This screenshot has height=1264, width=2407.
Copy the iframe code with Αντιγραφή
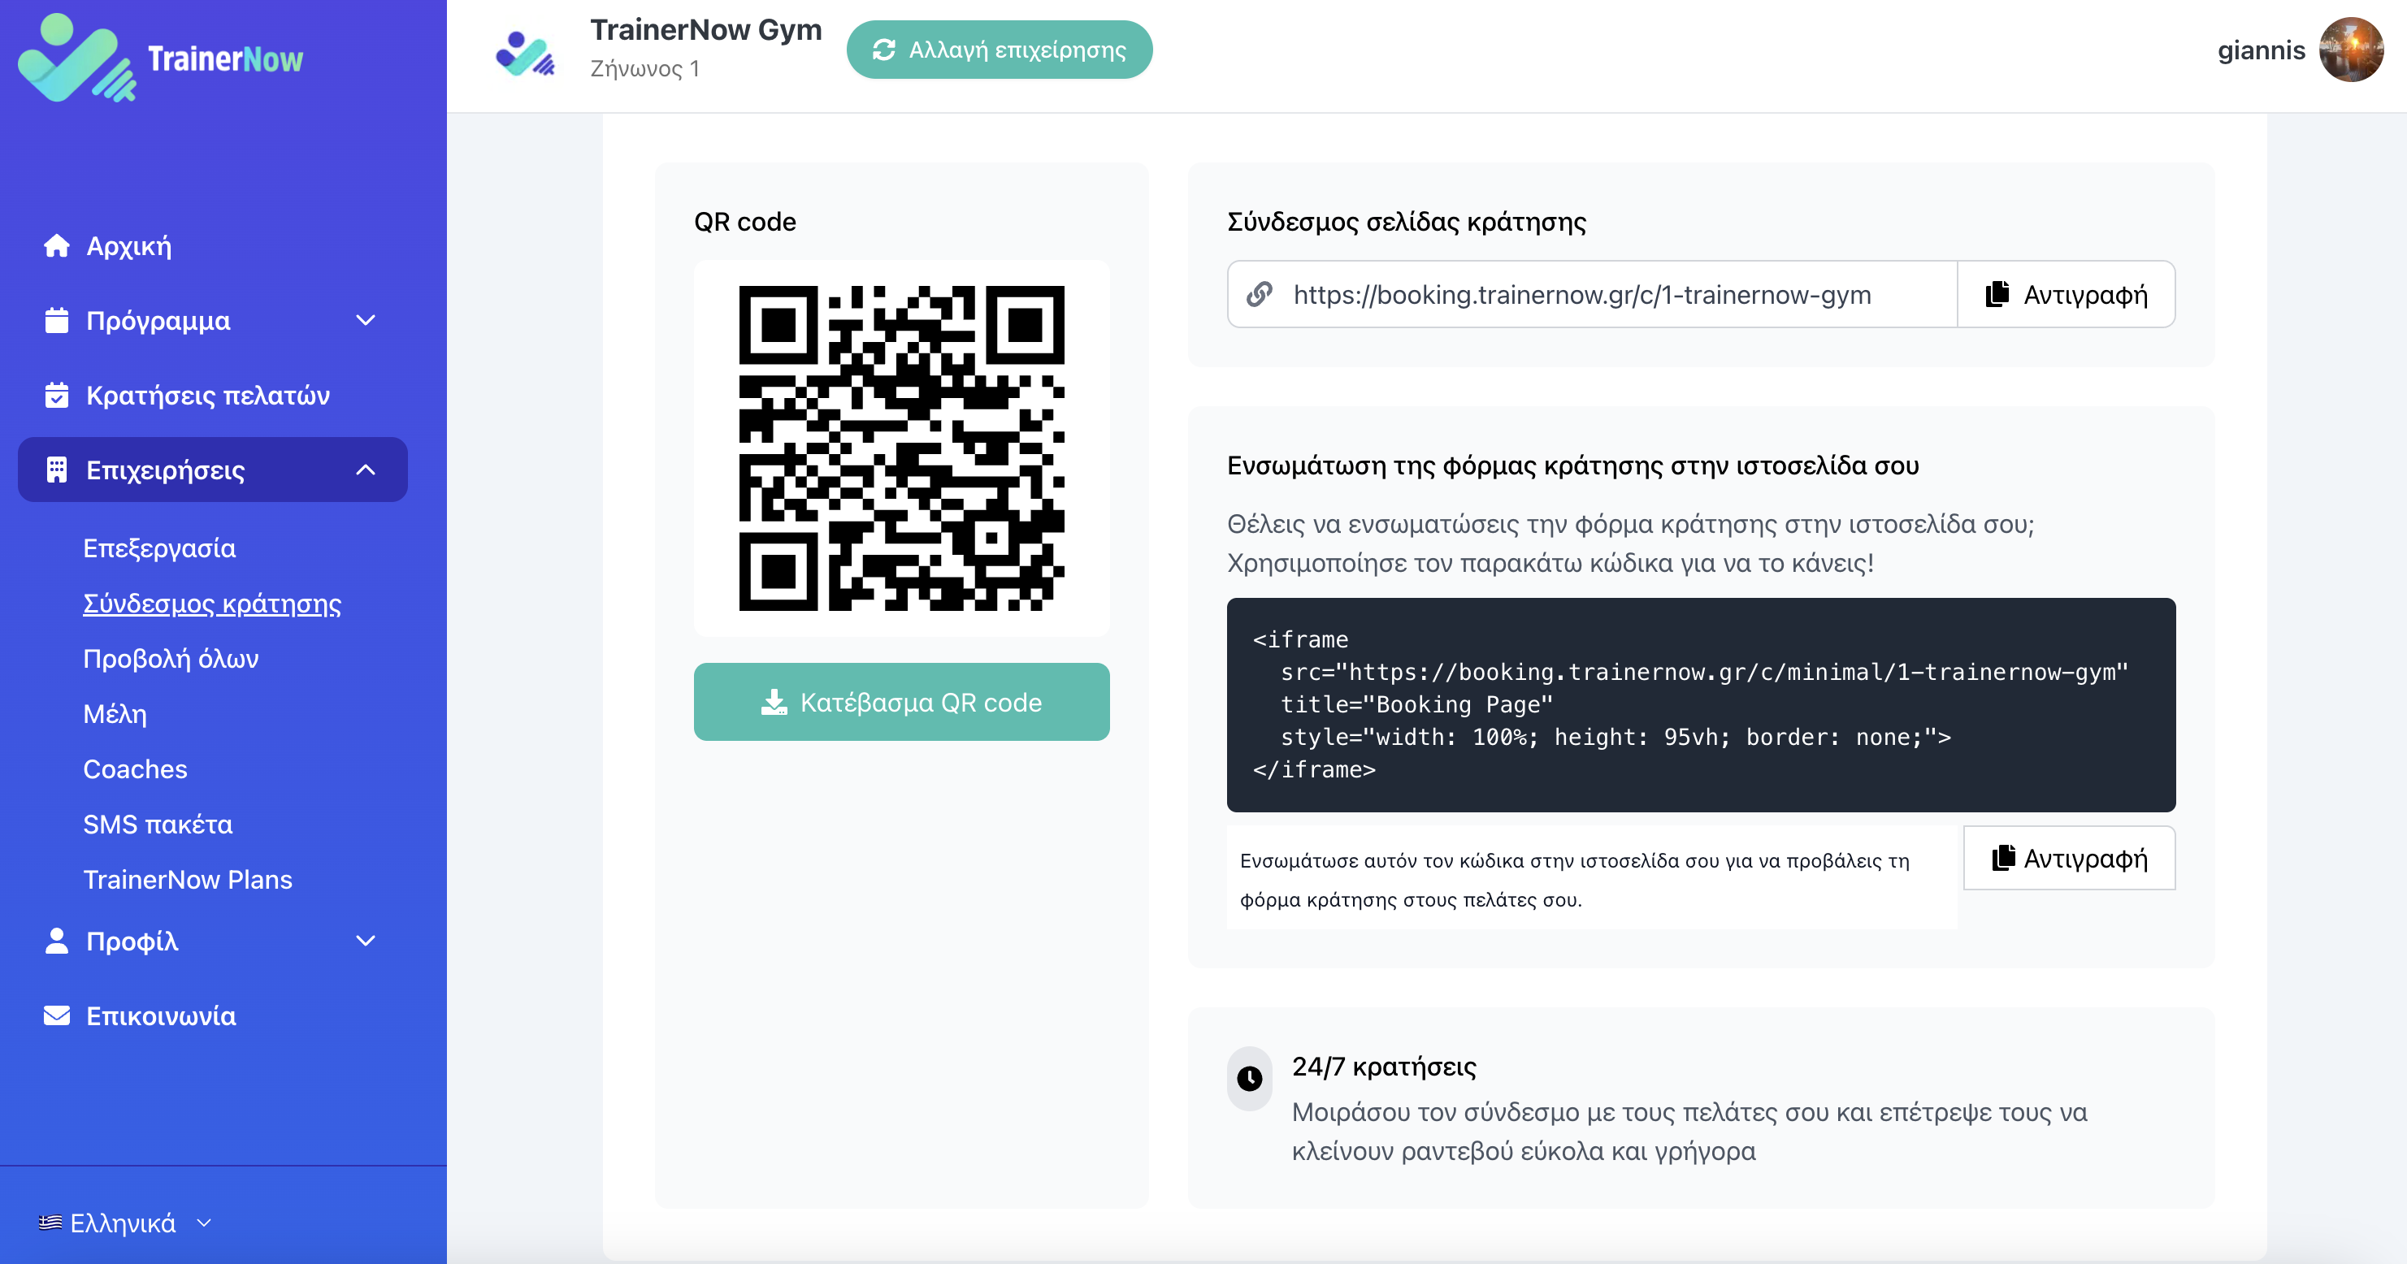pos(2069,858)
